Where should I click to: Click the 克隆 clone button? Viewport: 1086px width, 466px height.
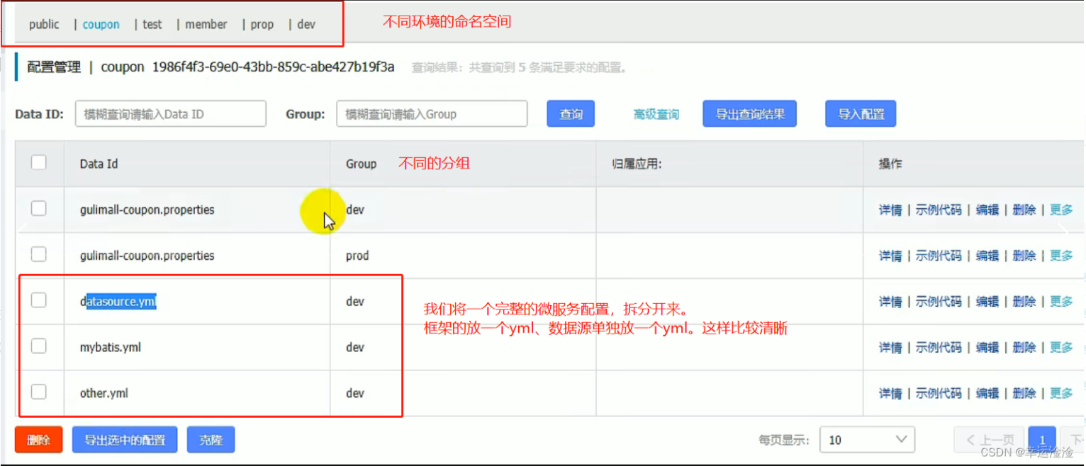pyautogui.click(x=211, y=440)
